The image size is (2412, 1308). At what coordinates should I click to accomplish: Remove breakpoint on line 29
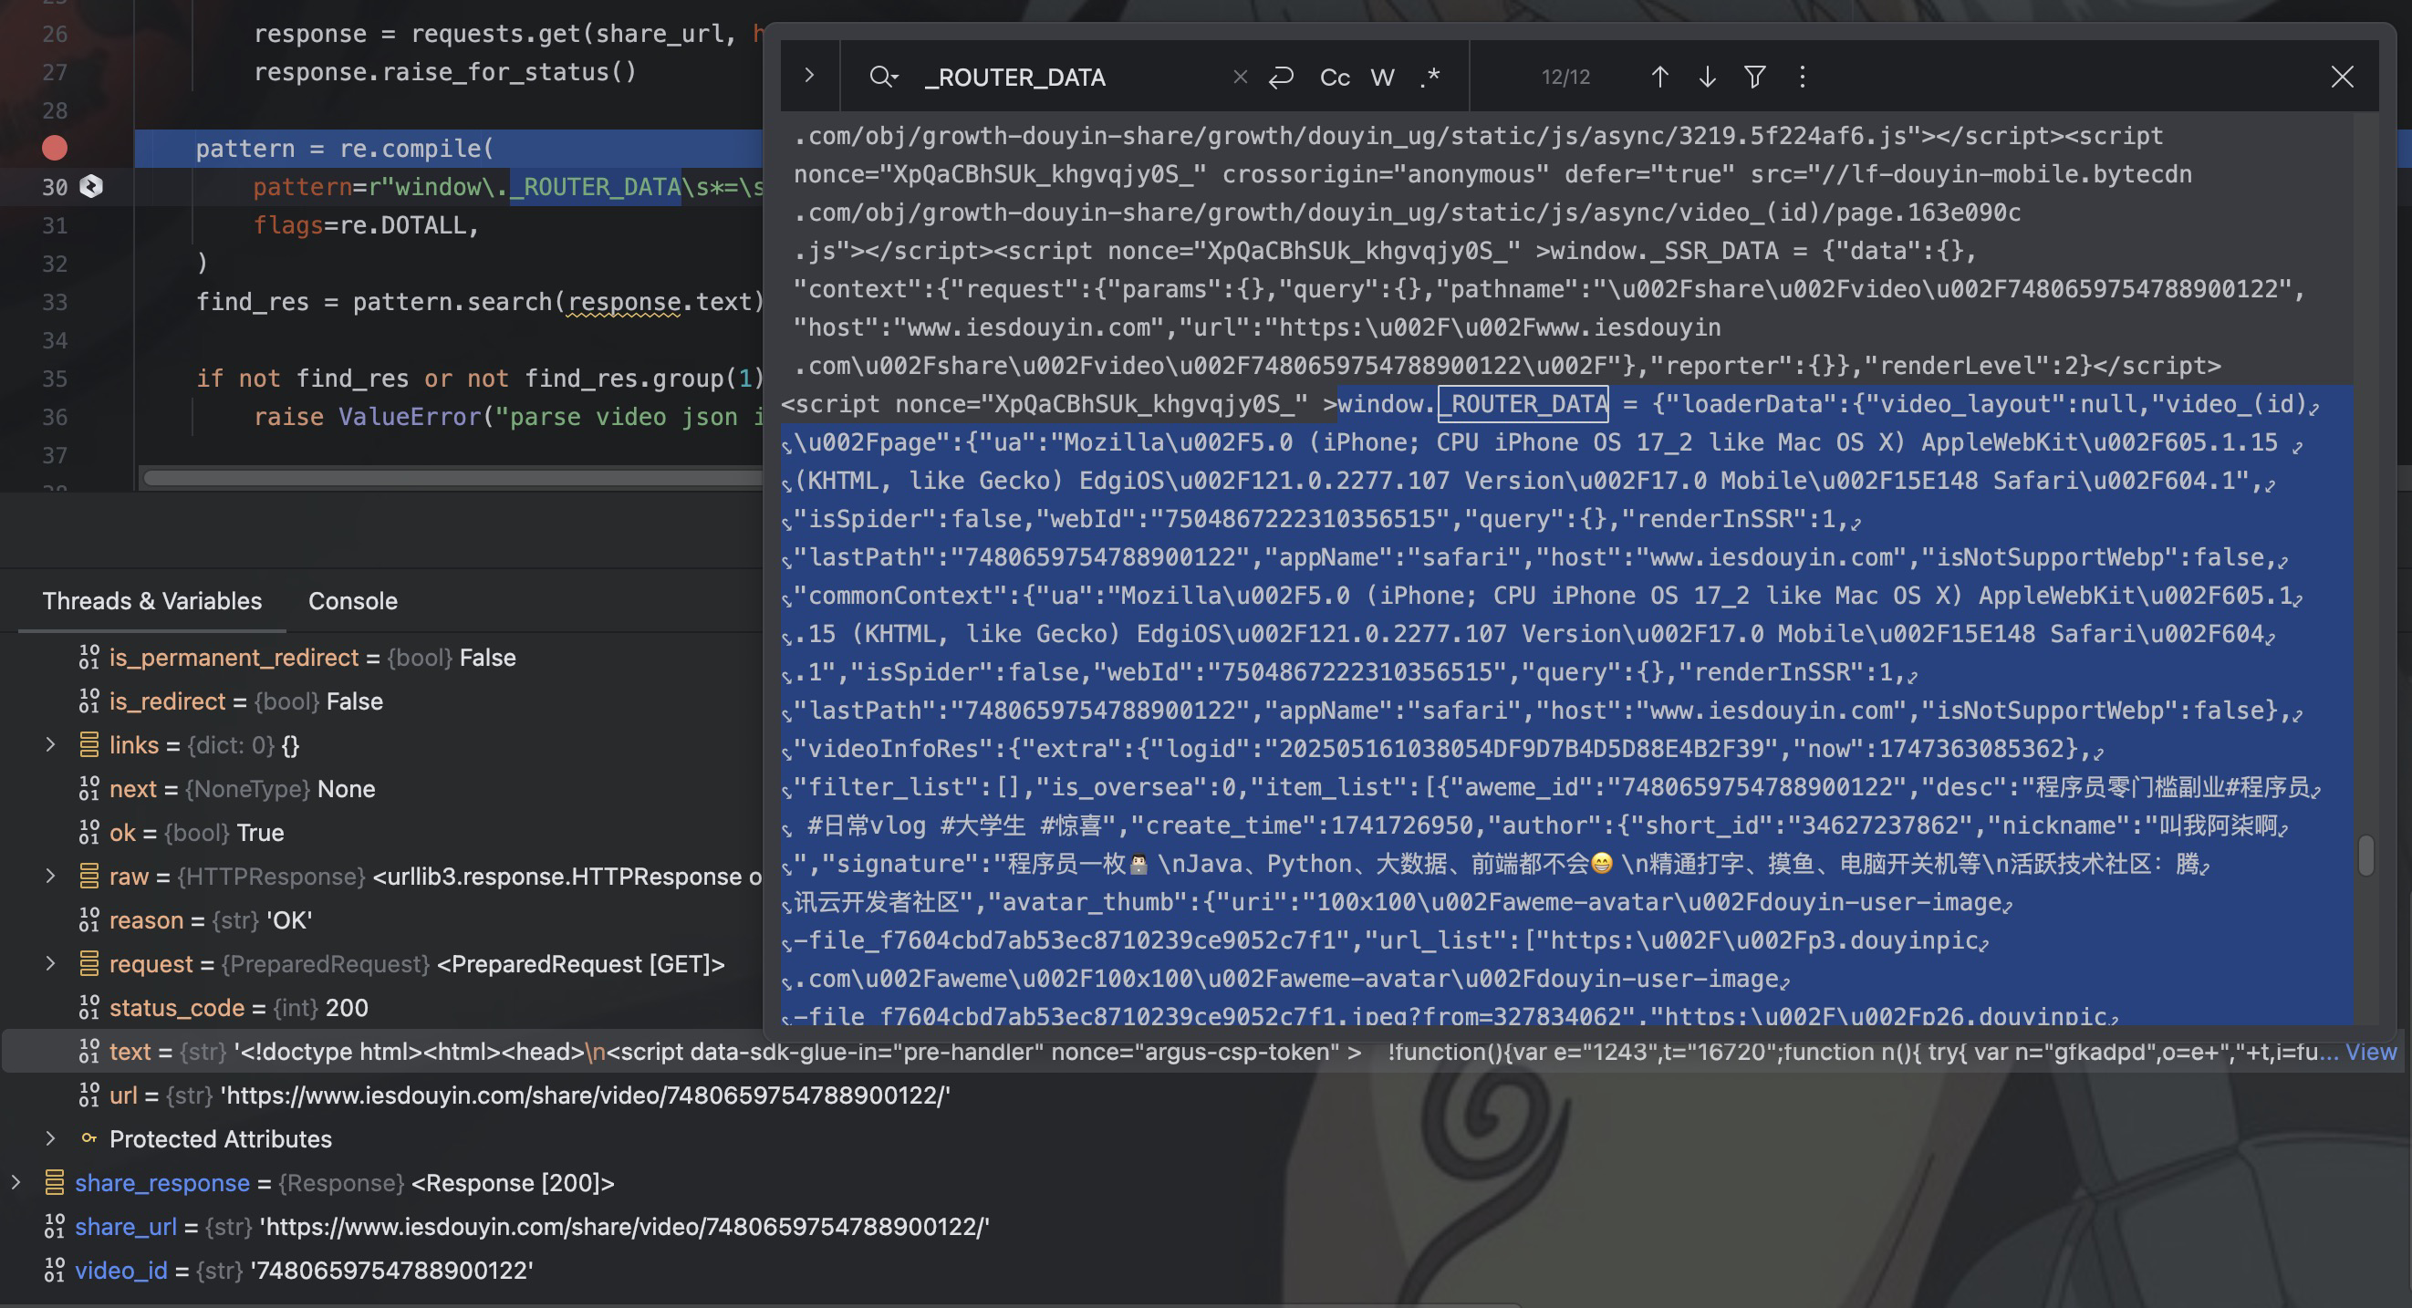pos(55,148)
